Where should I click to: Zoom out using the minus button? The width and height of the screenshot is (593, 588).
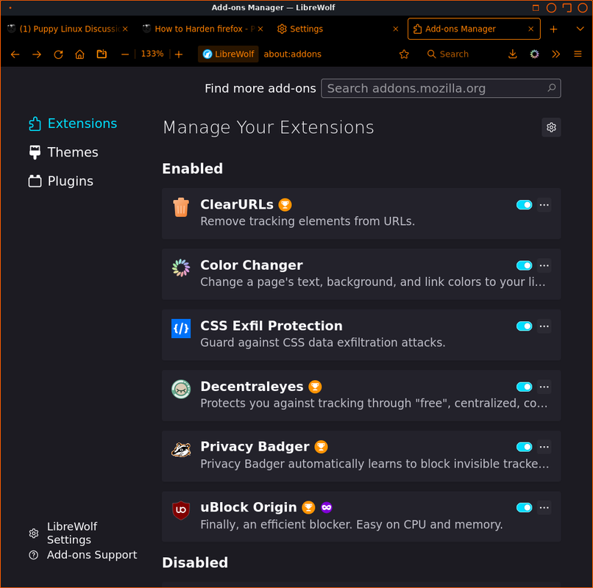click(x=125, y=54)
